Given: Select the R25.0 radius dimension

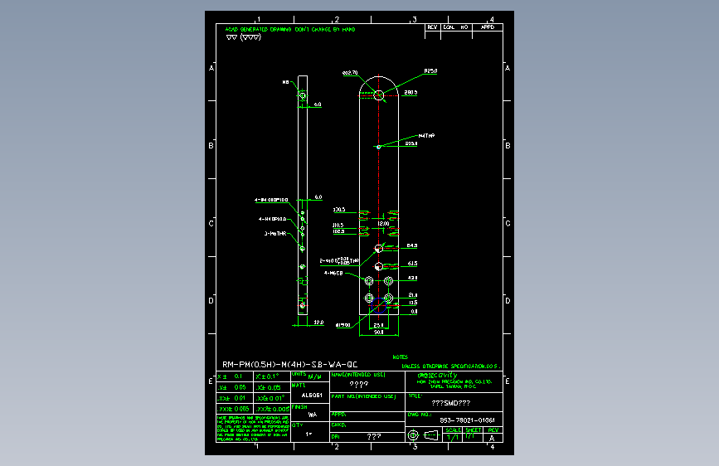Looking at the screenshot, I should (430, 71).
